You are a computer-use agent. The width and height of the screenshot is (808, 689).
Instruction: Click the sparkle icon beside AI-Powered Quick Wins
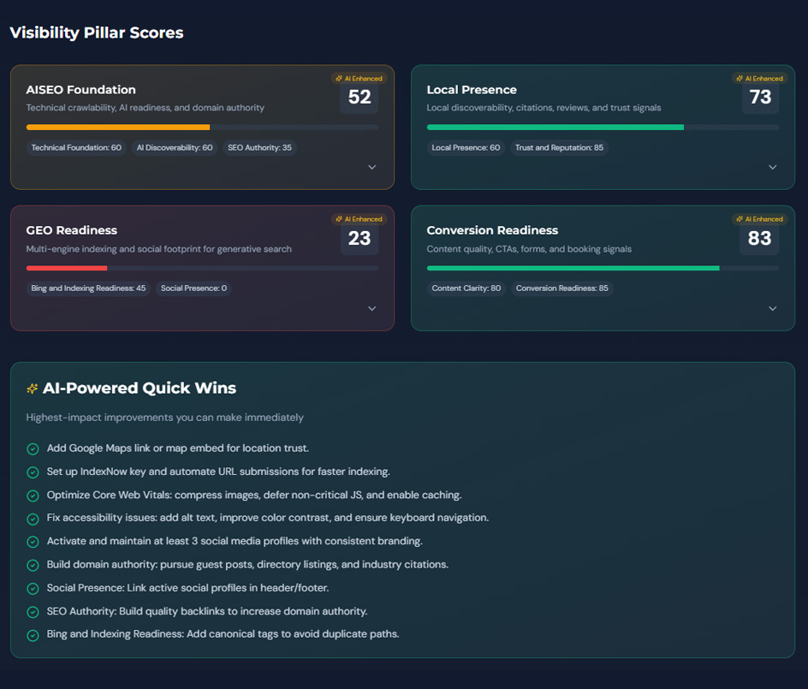33,389
